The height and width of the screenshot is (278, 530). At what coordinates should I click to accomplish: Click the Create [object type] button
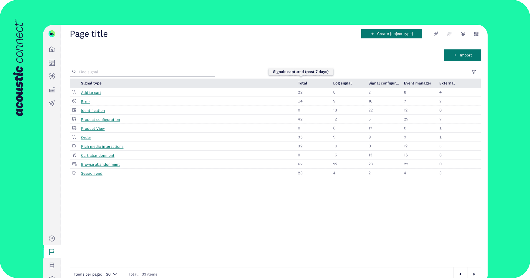(x=392, y=34)
